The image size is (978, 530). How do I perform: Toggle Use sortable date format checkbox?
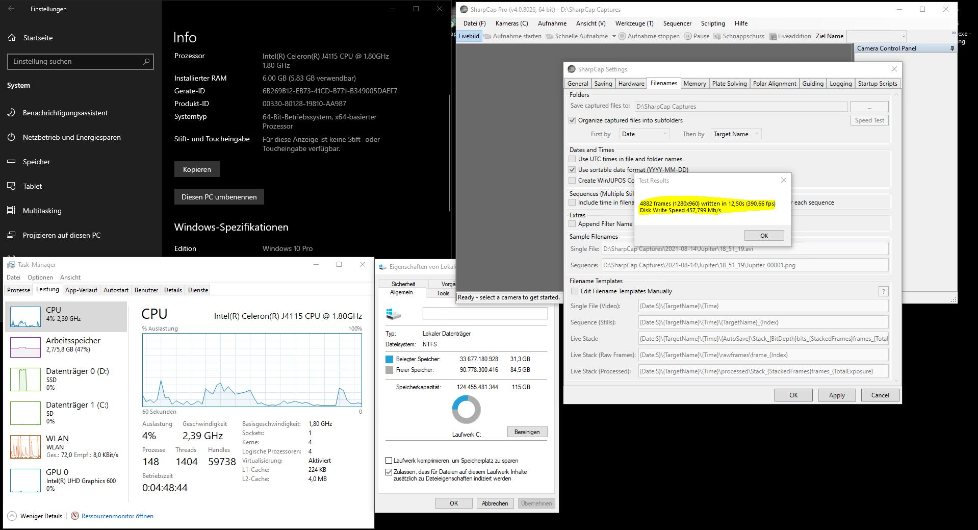coord(572,170)
